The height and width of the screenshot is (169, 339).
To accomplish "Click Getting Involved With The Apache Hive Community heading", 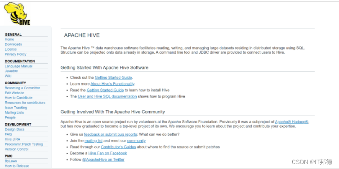I will tap(113, 112).
